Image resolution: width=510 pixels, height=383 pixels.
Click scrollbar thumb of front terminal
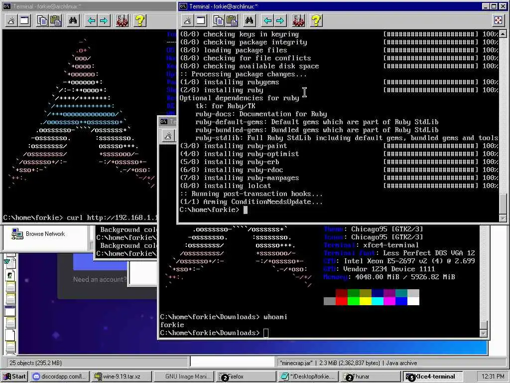tap(503, 204)
